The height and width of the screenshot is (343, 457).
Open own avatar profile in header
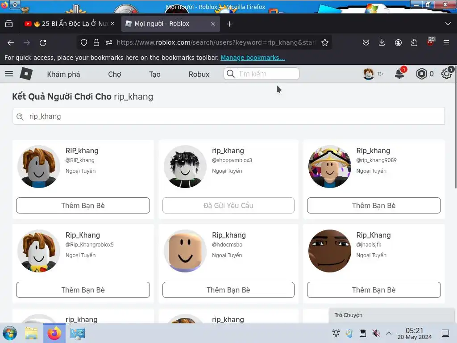pos(368,74)
